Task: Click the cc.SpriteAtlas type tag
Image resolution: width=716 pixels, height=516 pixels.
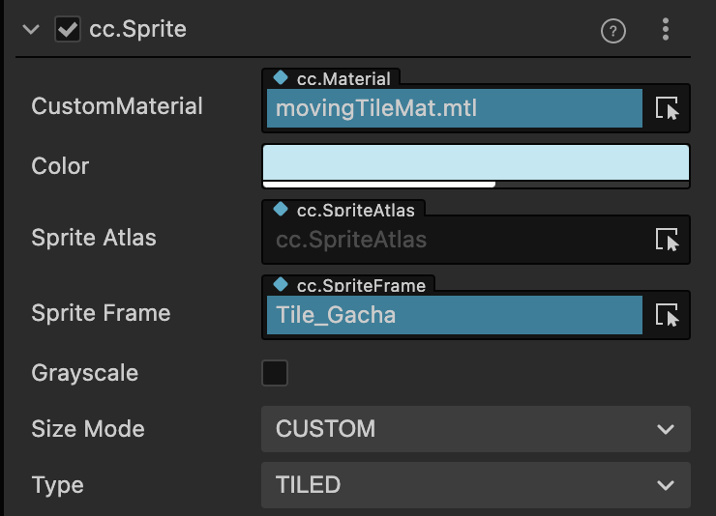Action: click(346, 209)
